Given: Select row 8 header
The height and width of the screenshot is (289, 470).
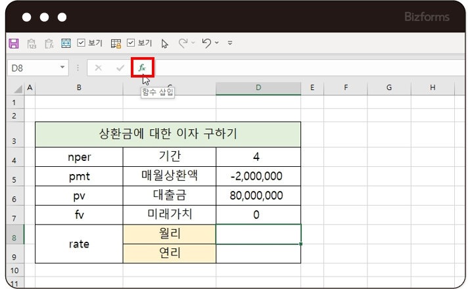Looking at the screenshot, I should pyautogui.click(x=14, y=234).
